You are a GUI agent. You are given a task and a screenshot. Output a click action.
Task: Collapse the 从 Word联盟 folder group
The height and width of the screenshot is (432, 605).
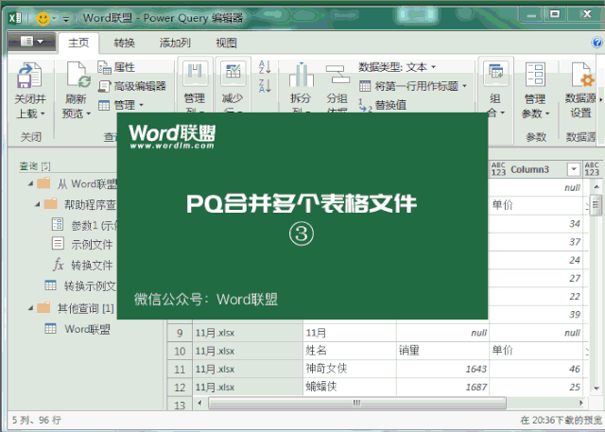[31, 183]
